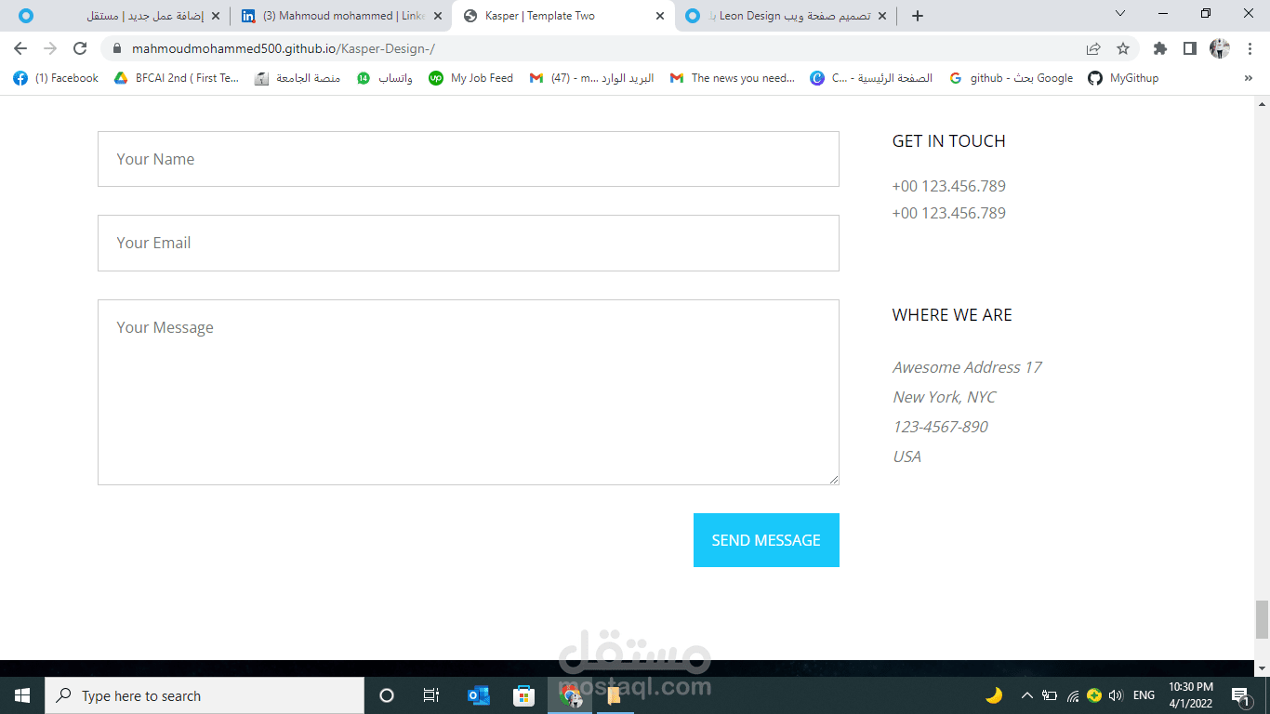The width and height of the screenshot is (1270, 714).
Task: Open the github Google search bookmark
Action: (x=1012, y=78)
